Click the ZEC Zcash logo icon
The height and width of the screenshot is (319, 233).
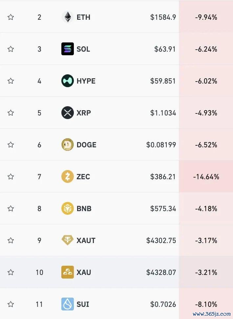[x=68, y=176]
